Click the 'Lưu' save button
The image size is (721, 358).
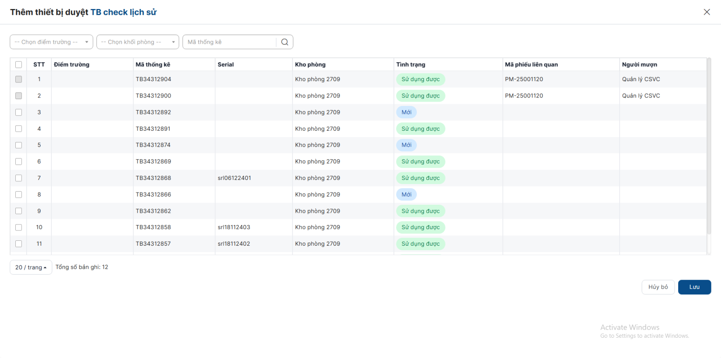click(x=694, y=287)
